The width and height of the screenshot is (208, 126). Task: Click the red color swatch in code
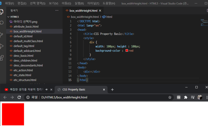[127, 50]
